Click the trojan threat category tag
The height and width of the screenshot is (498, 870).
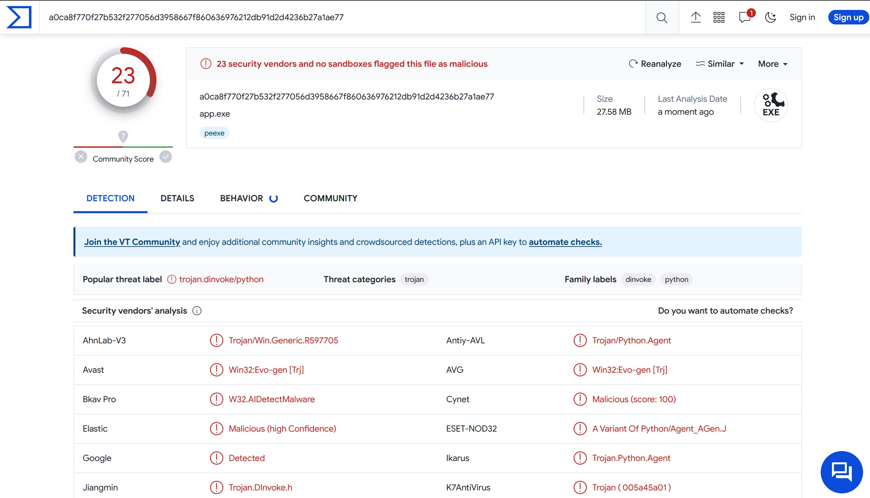click(414, 280)
